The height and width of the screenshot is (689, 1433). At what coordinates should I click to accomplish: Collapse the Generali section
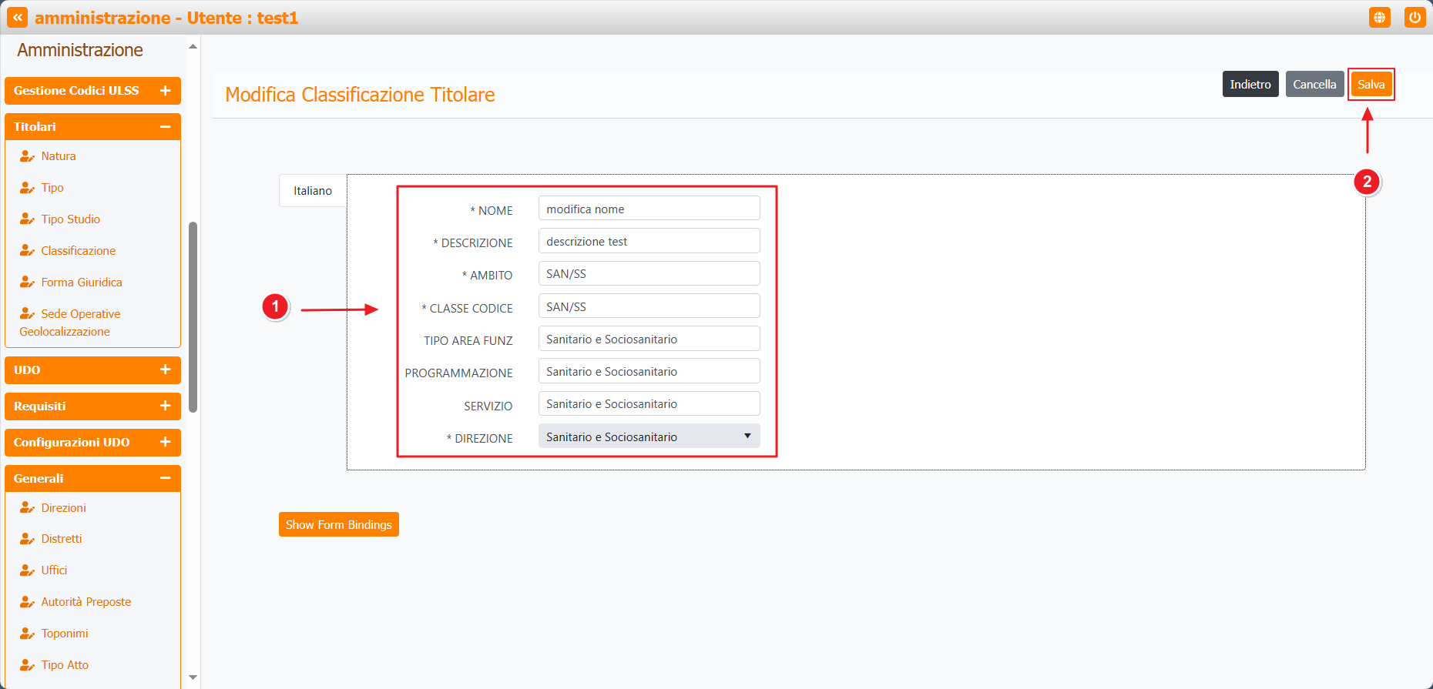(x=165, y=479)
